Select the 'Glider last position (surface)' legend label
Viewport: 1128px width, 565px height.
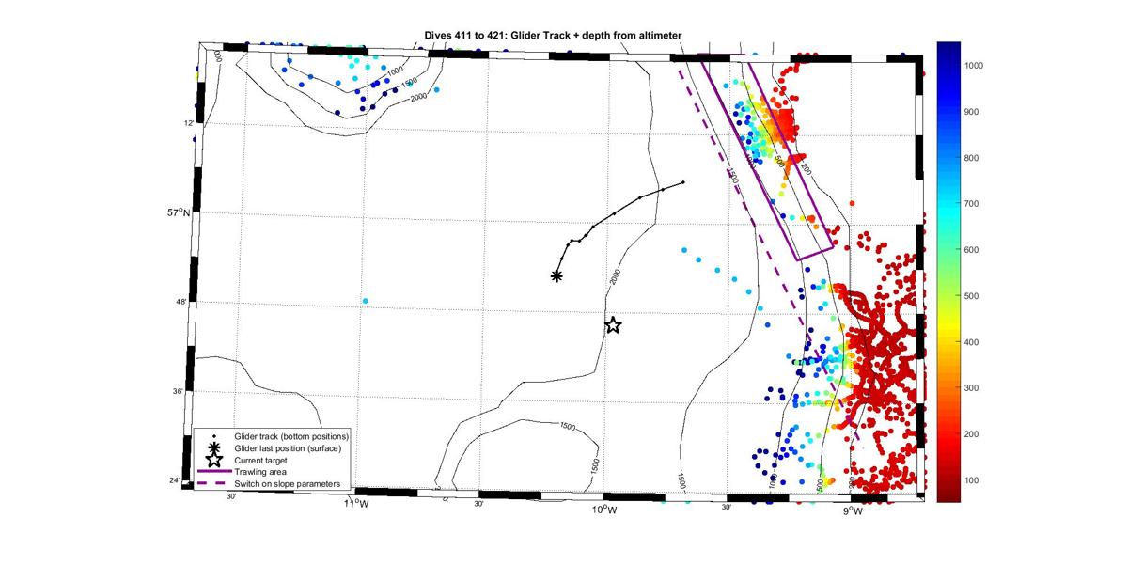coord(289,448)
